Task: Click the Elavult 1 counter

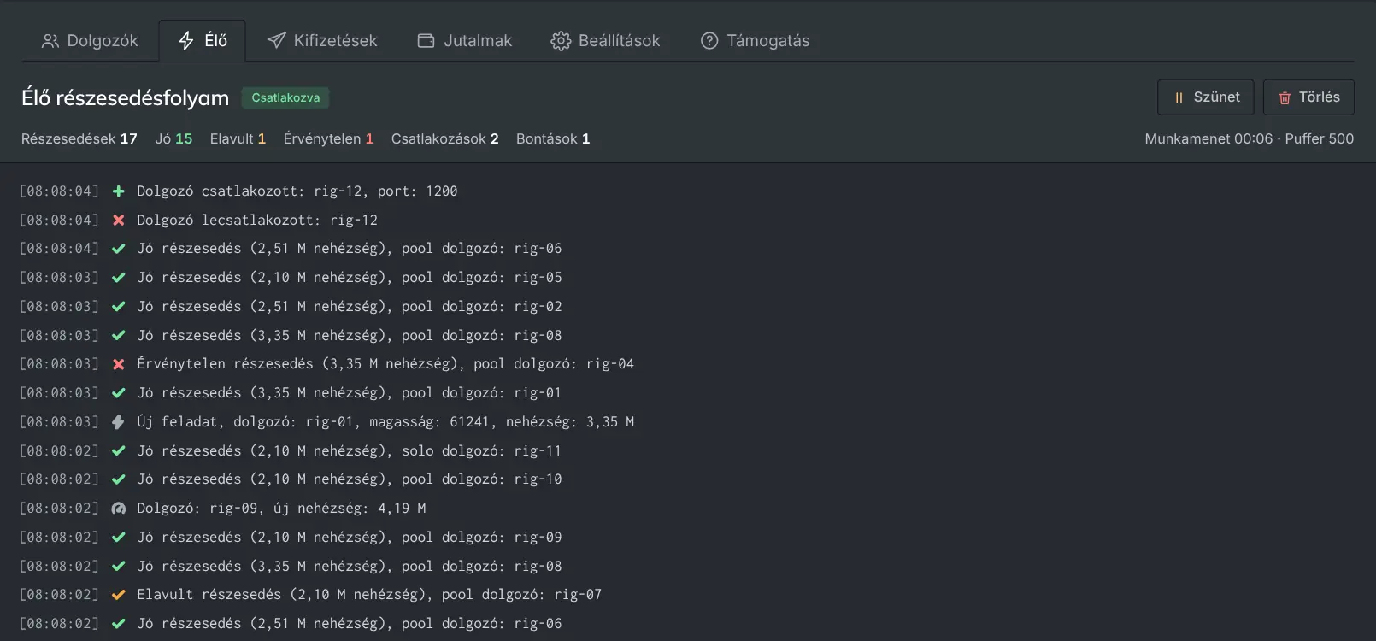Action: tap(238, 138)
